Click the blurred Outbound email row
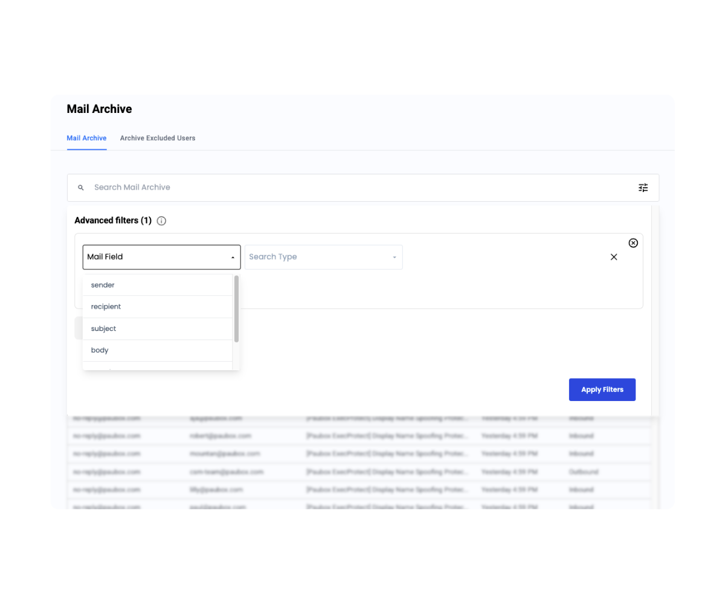725x604 pixels. (359, 472)
